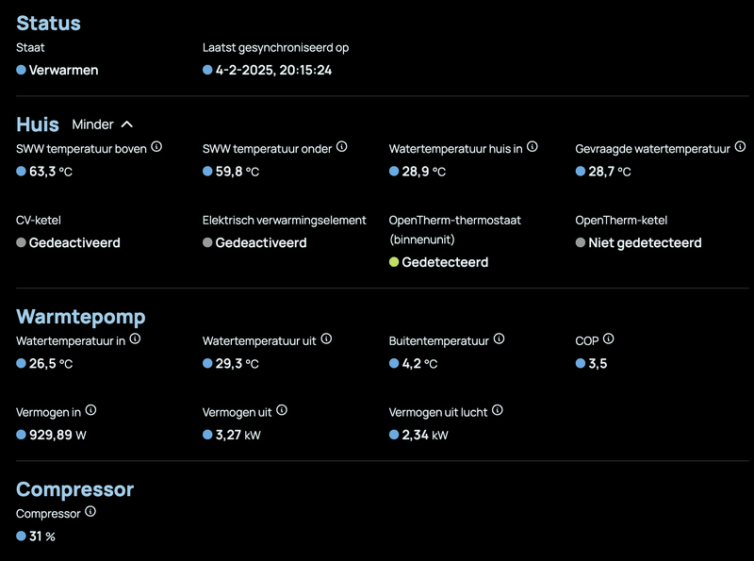Show info about Buitentemperatuur
754x561 pixels.
pyautogui.click(x=499, y=338)
